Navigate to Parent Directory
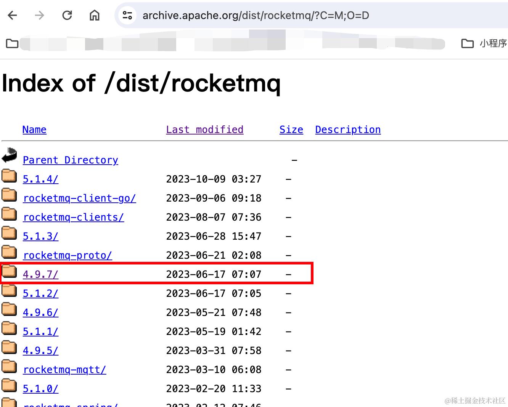Image resolution: width=508 pixels, height=407 pixels. pos(71,160)
